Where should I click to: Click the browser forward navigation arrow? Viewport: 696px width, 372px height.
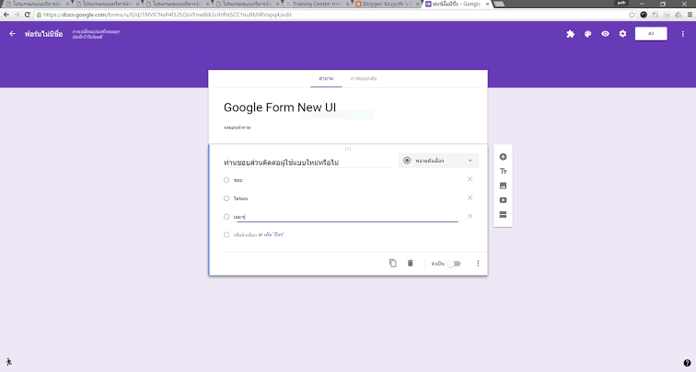[17, 15]
